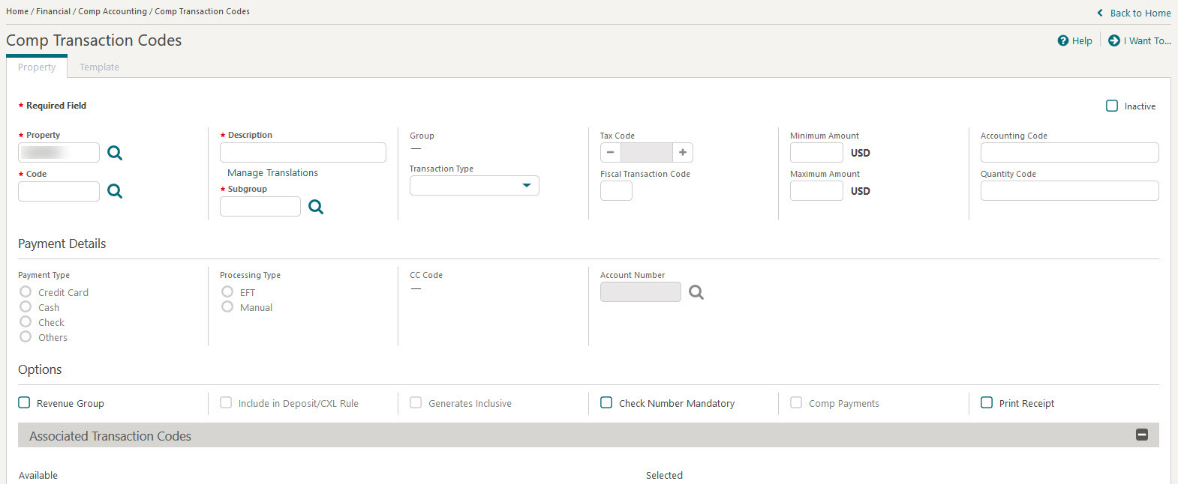
Task: Collapse the Associated Transaction Codes section
Action: [1142, 435]
